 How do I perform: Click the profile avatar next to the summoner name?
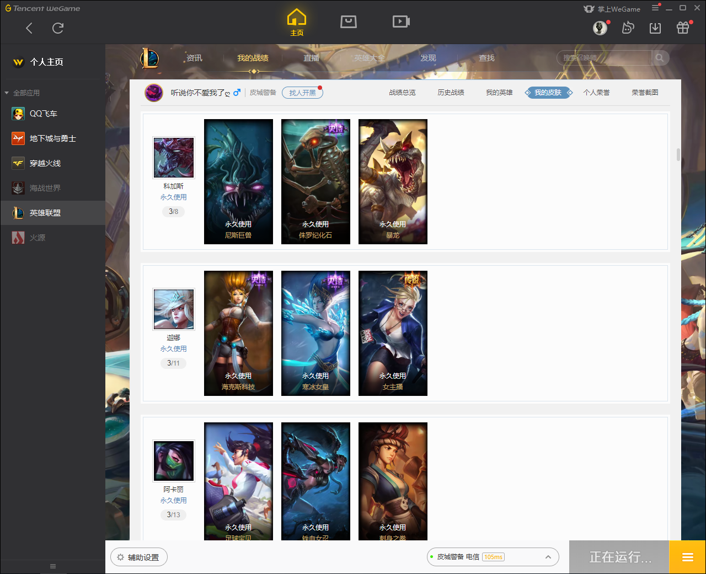(154, 93)
